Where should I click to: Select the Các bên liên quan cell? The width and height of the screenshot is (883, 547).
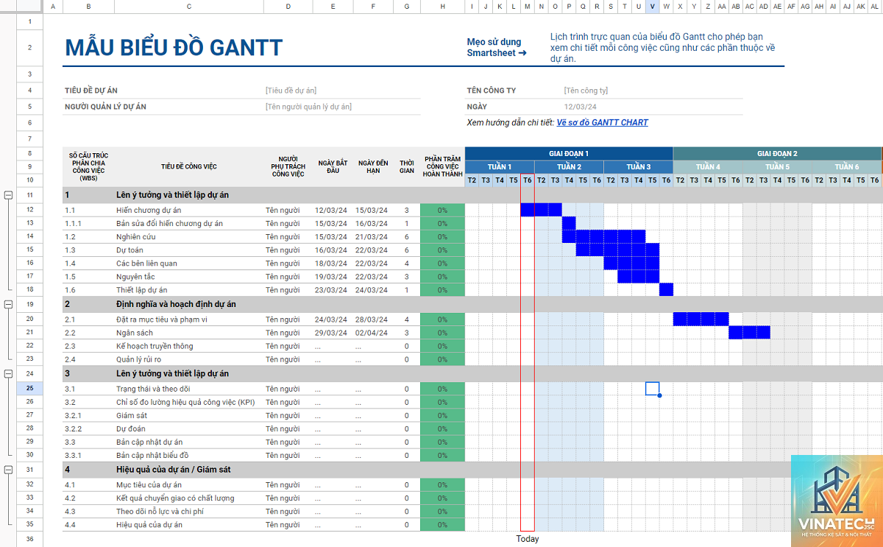click(189, 263)
